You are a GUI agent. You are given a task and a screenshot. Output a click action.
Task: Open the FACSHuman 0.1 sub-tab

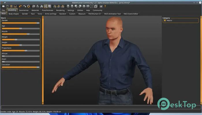point(95,14)
